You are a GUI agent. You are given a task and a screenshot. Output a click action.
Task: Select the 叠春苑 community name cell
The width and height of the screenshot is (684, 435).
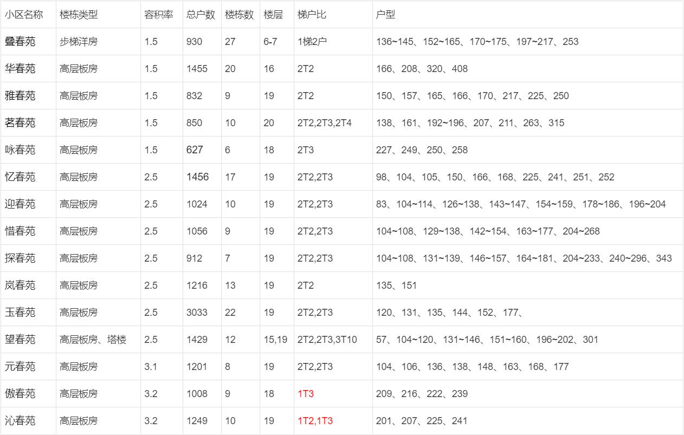pyautogui.click(x=20, y=42)
